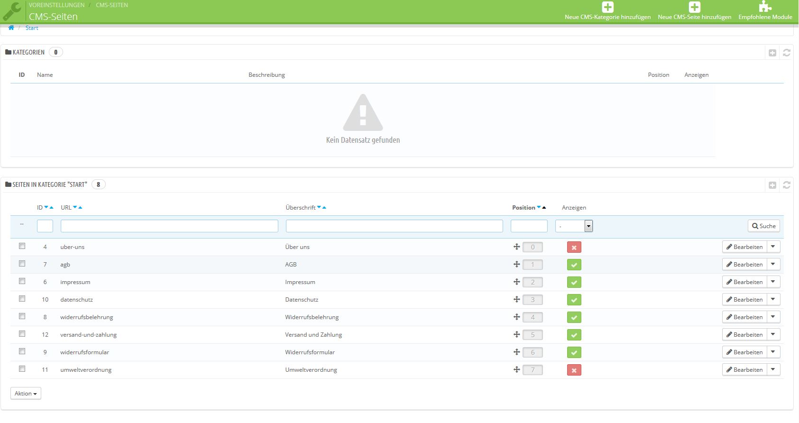This screenshot has height=423, width=799.
Task: Select the uber-uns row checkbox
Action: pos(22,246)
